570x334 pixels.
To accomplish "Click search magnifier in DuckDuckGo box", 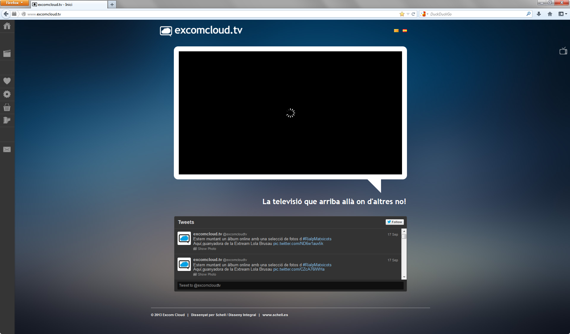I will (528, 14).
